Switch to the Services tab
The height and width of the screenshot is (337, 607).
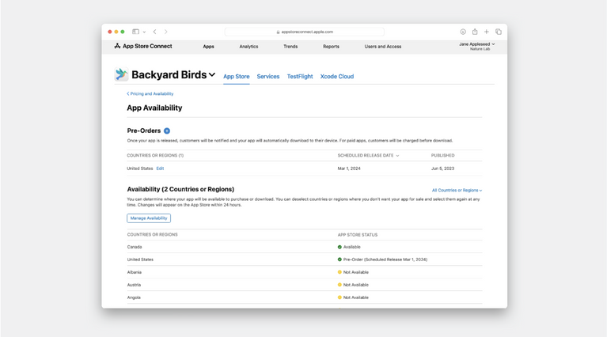coord(267,77)
